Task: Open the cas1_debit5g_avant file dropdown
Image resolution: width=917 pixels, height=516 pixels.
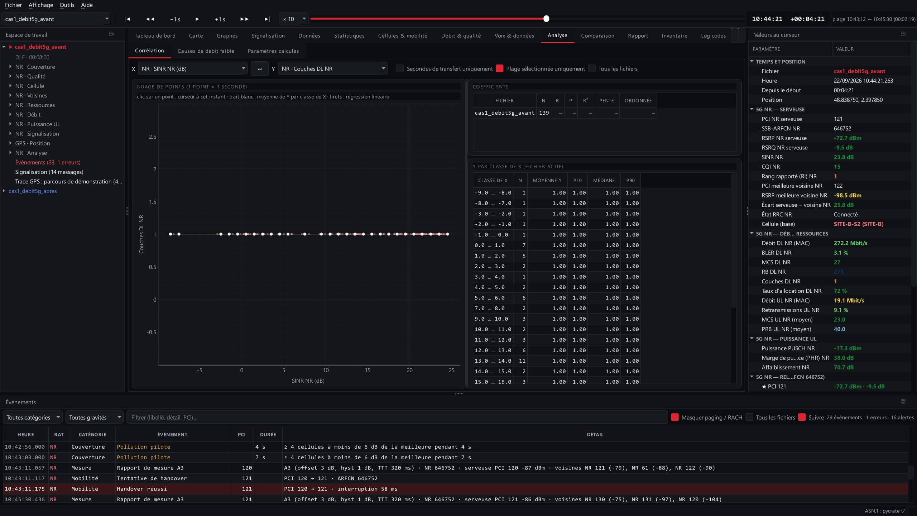Action: (56, 19)
